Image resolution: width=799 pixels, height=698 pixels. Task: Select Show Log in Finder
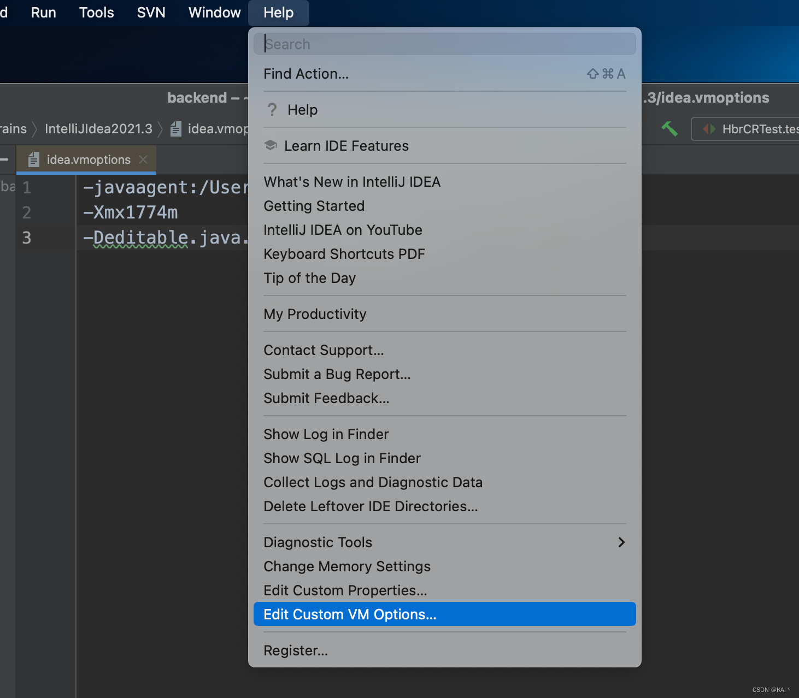tap(445, 434)
